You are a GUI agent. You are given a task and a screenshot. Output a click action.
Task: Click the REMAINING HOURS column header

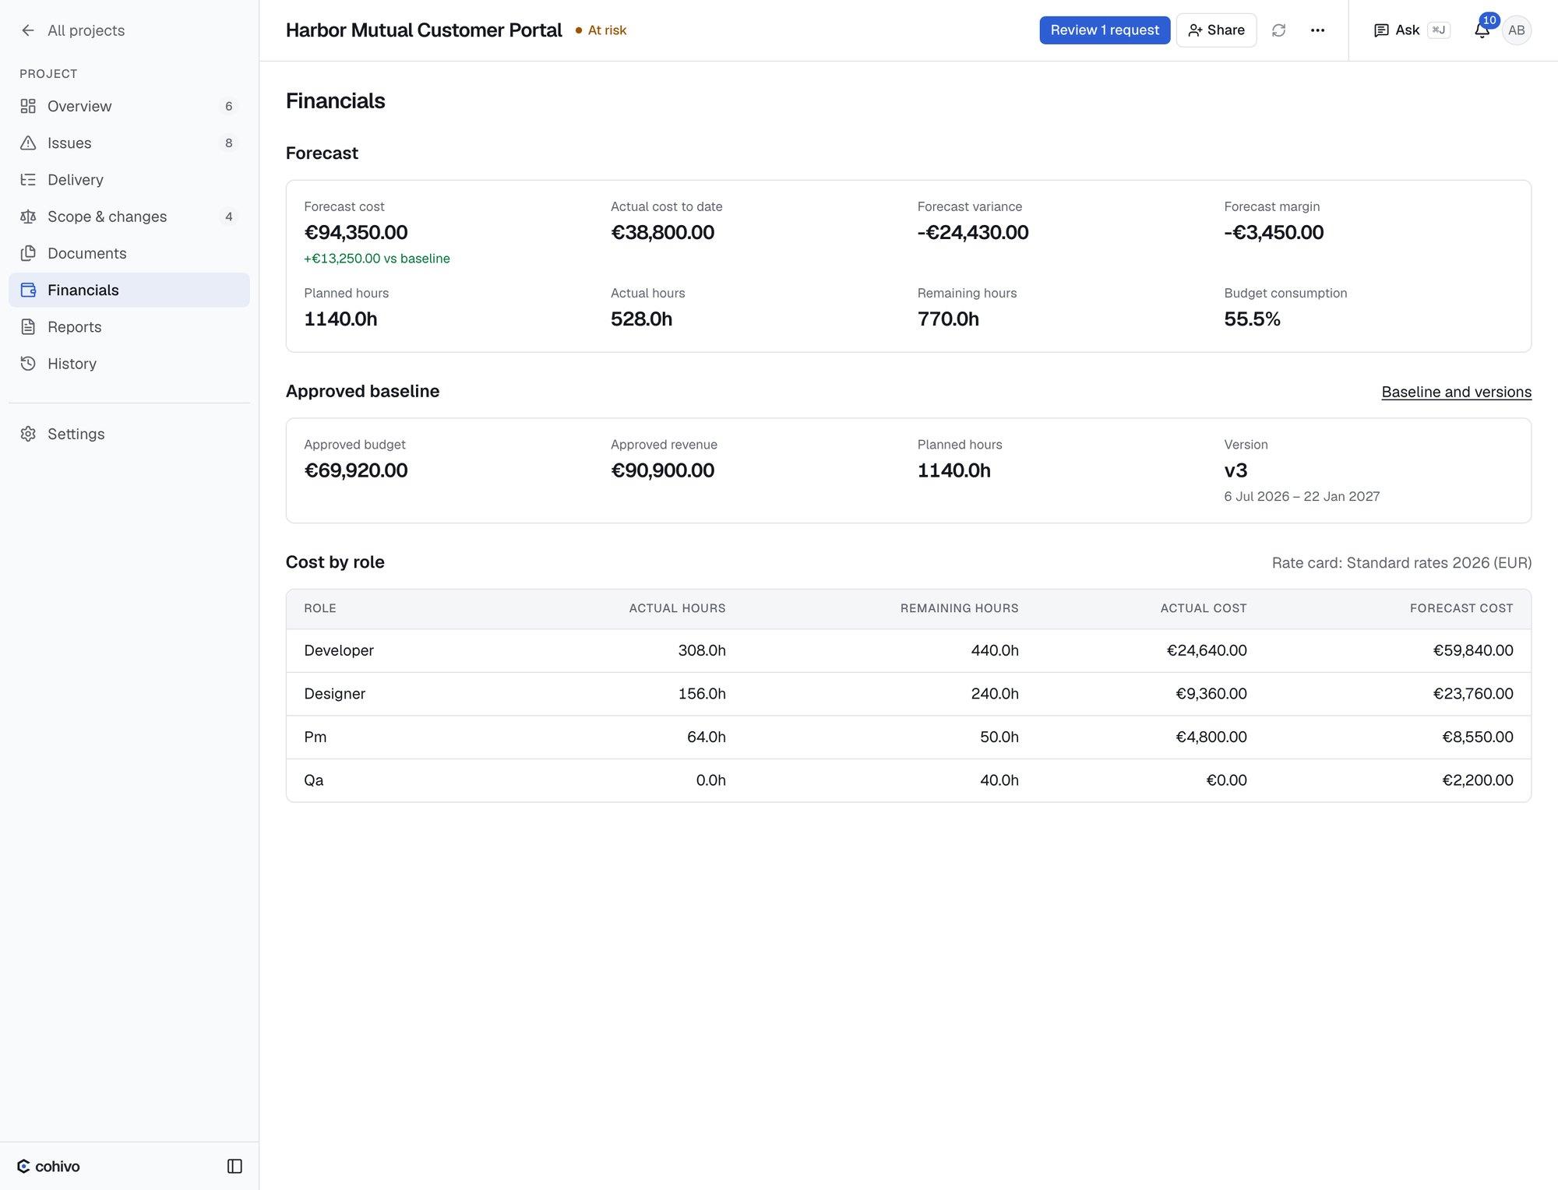[959, 608]
